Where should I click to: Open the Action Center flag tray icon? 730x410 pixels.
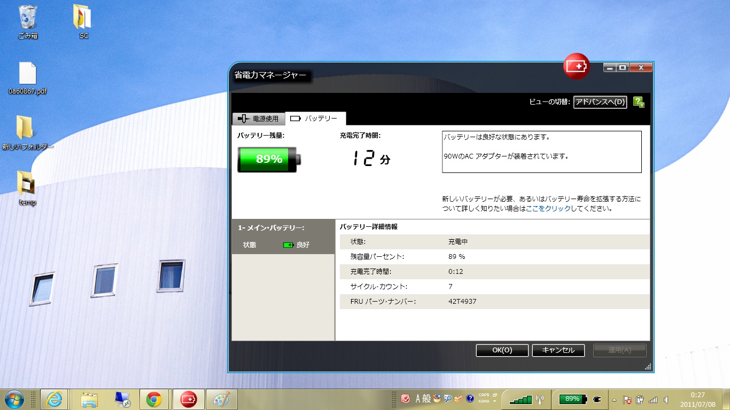click(x=628, y=400)
